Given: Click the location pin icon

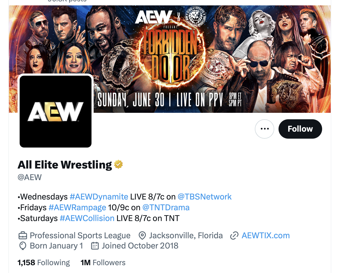Looking at the screenshot, I should pos(142,236).
